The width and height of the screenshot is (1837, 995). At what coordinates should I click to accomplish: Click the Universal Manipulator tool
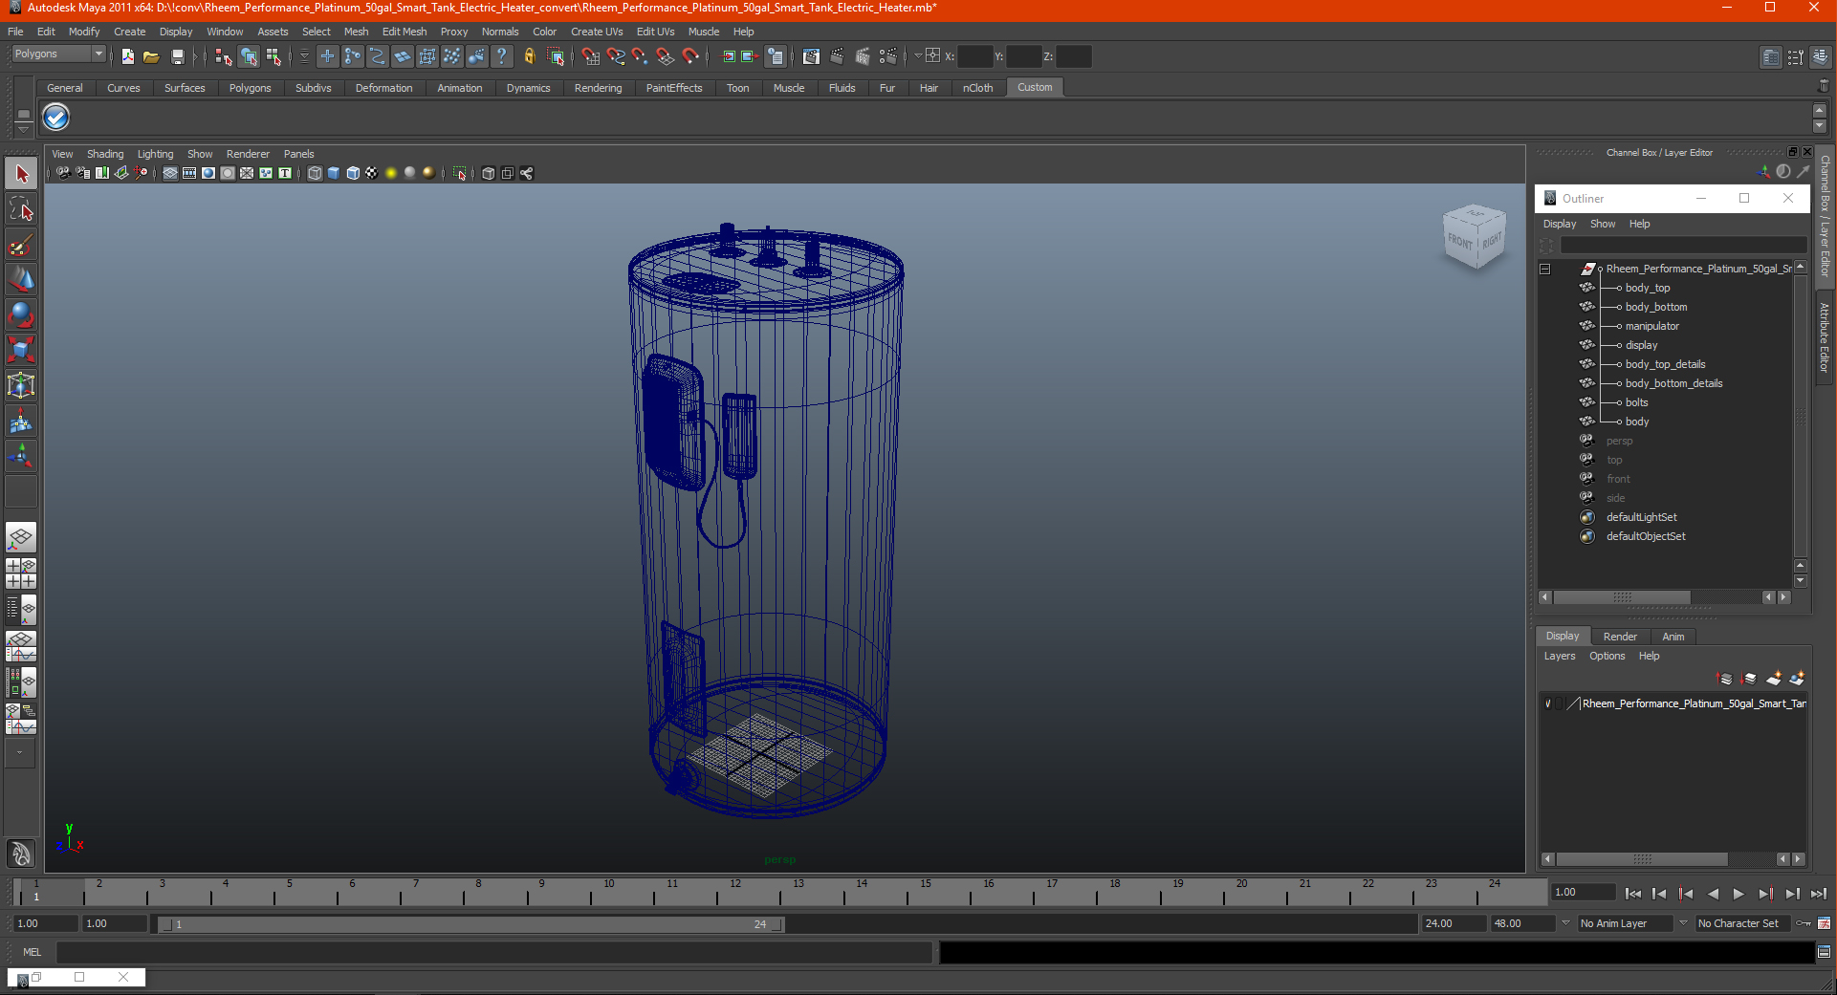point(21,385)
